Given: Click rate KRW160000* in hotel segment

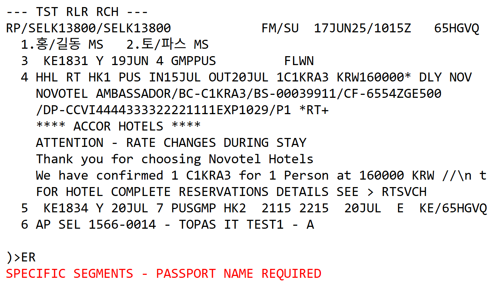Looking at the screenshot, I should coord(374,77).
